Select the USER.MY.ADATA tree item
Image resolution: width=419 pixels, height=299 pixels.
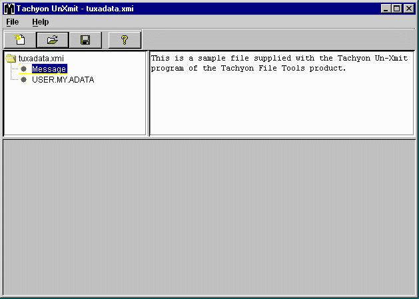coord(63,80)
